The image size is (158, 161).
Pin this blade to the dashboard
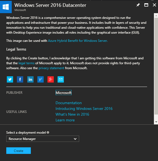click(138, 5)
